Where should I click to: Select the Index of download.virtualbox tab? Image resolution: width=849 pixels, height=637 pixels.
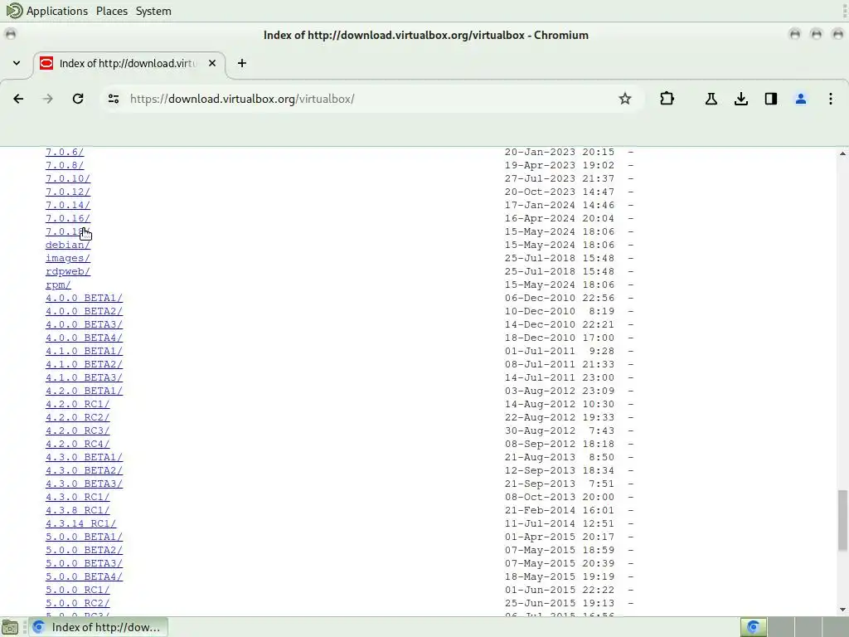pos(129,63)
